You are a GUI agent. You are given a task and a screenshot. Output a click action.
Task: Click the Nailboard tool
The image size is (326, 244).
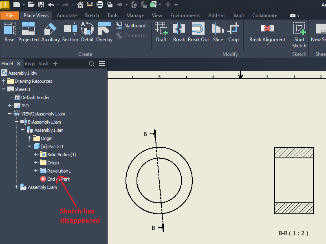[130, 26]
